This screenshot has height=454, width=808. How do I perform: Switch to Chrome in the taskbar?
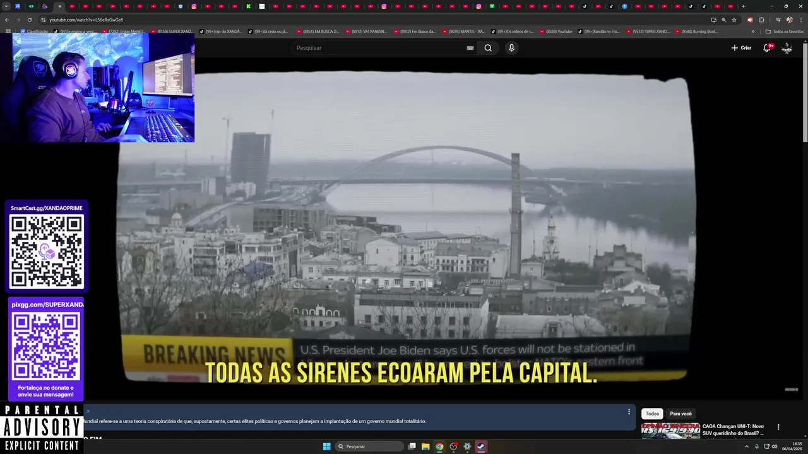(x=439, y=446)
